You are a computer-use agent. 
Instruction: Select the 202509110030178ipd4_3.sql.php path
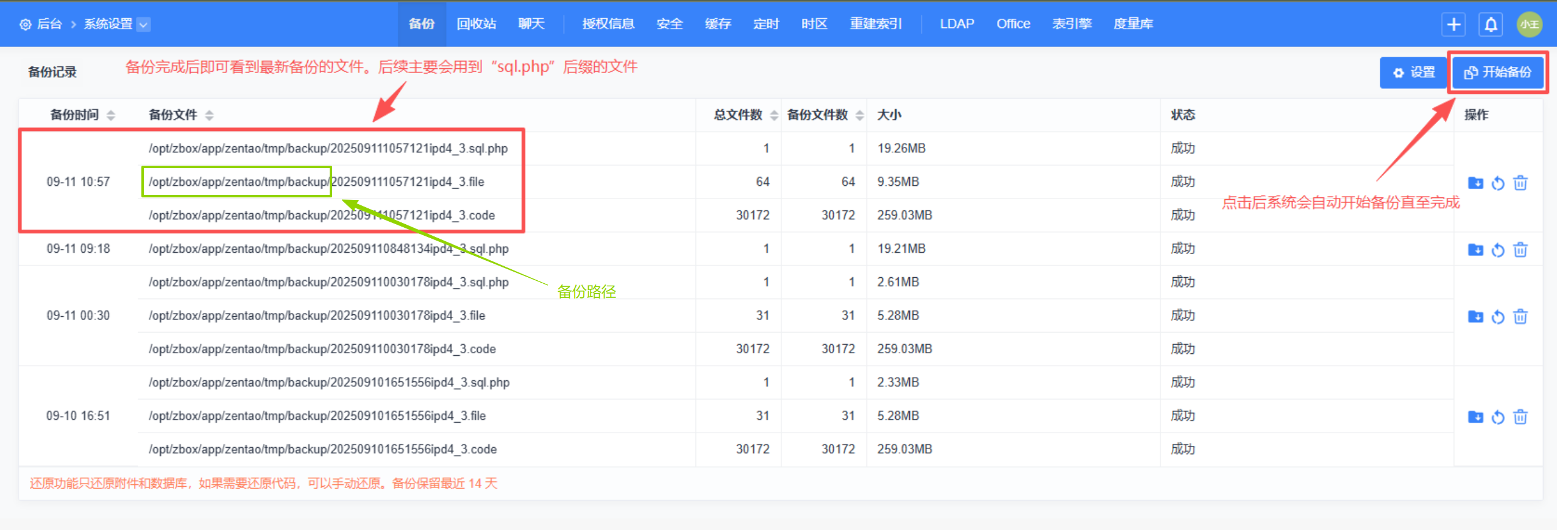(328, 283)
